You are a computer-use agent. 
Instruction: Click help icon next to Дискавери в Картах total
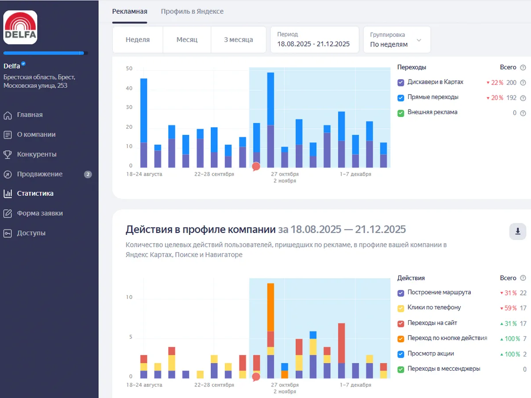pos(523,83)
